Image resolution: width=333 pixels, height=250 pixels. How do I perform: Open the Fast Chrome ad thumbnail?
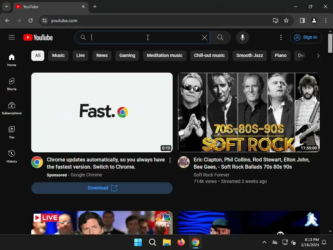[102, 112]
